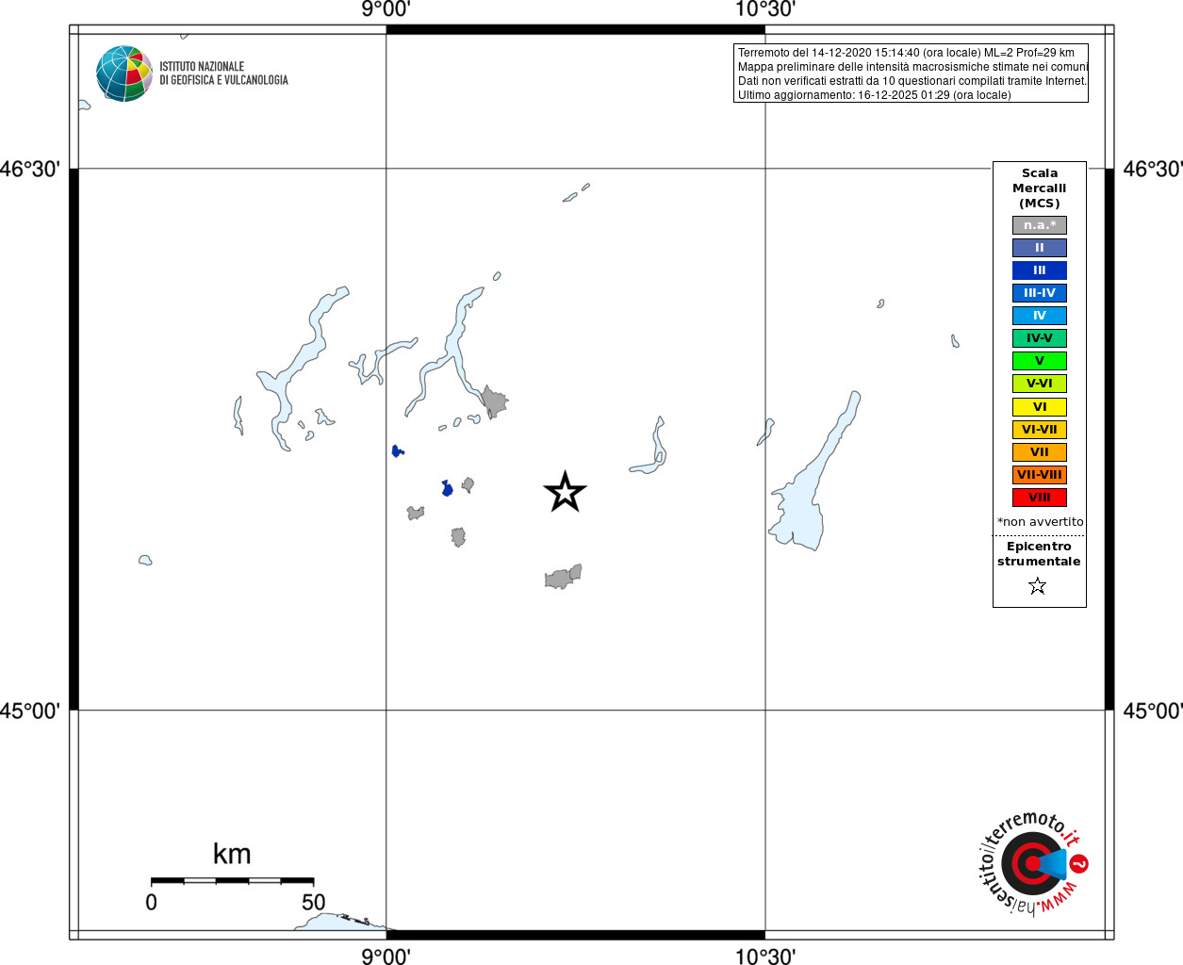Viewport: 1183px width, 965px height.
Task: Click the left 45°00' latitude label
Action: pyautogui.click(x=30, y=711)
